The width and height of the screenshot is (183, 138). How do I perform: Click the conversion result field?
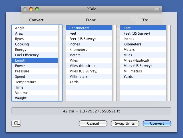(91, 111)
